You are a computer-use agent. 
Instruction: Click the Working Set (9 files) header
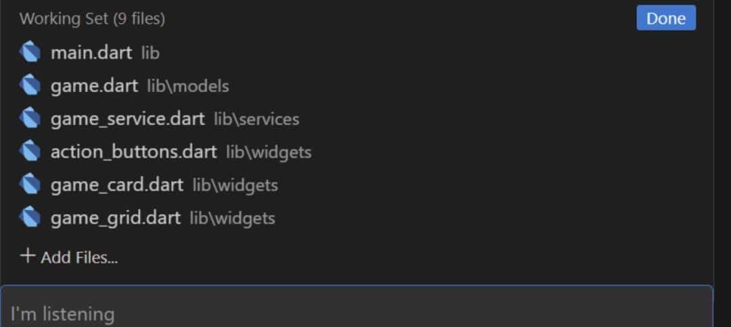pyautogui.click(x=92, y=19)
